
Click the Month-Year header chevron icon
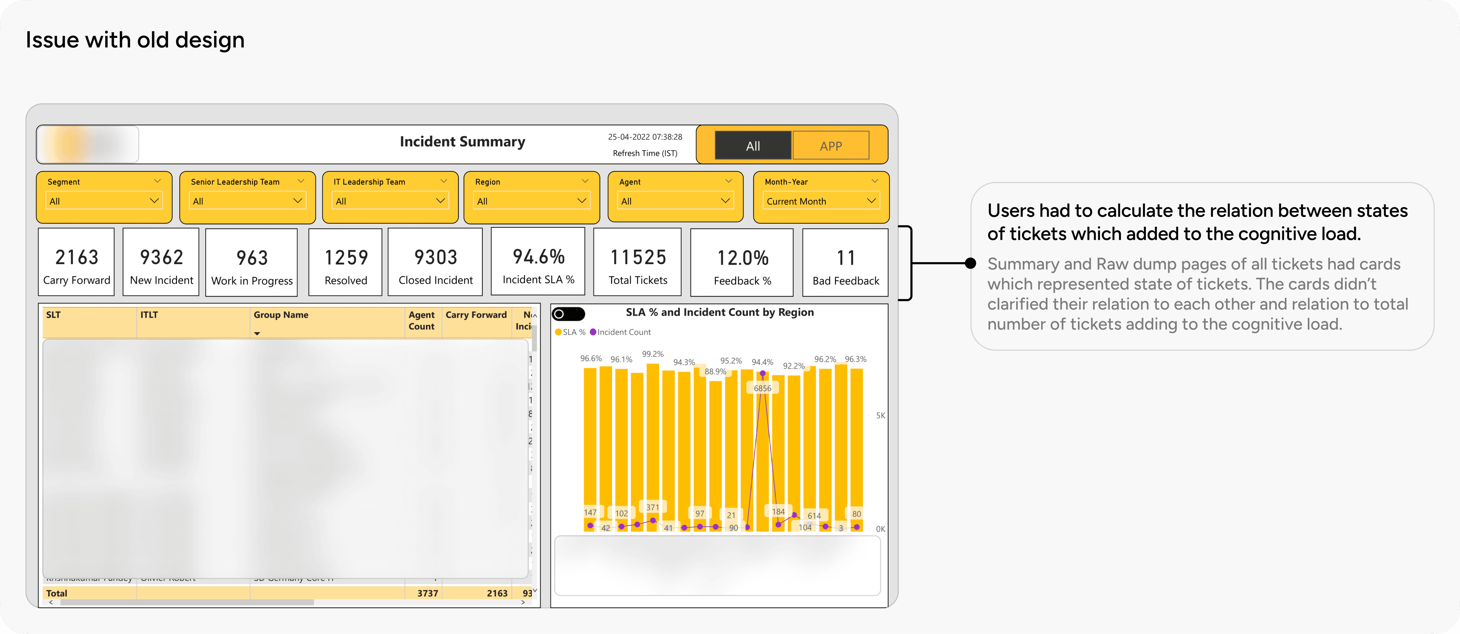point(875,181)
